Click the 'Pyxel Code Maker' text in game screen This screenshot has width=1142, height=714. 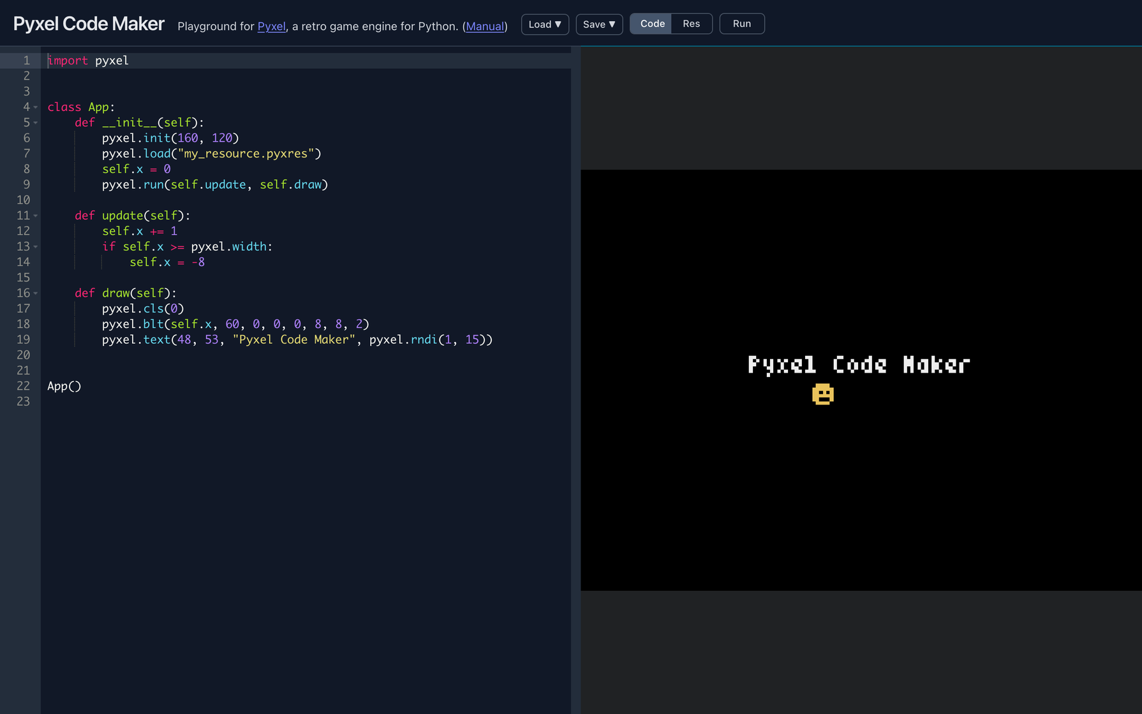point(859,365)
